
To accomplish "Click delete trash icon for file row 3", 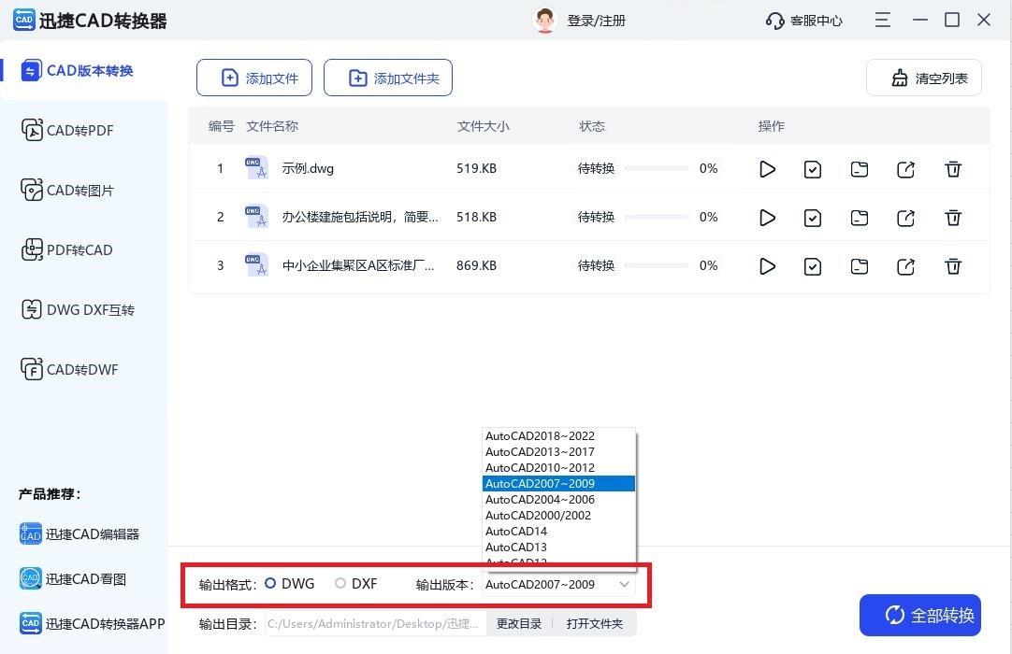I will tap(953, 266).
